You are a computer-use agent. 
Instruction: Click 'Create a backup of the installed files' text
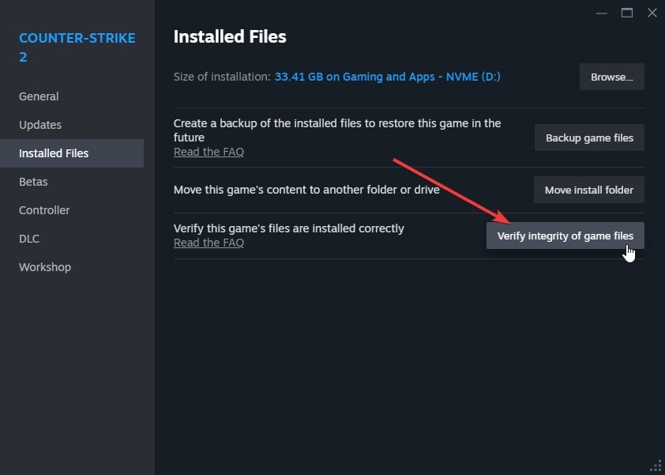pyautogui.click(x=337, y=130)
